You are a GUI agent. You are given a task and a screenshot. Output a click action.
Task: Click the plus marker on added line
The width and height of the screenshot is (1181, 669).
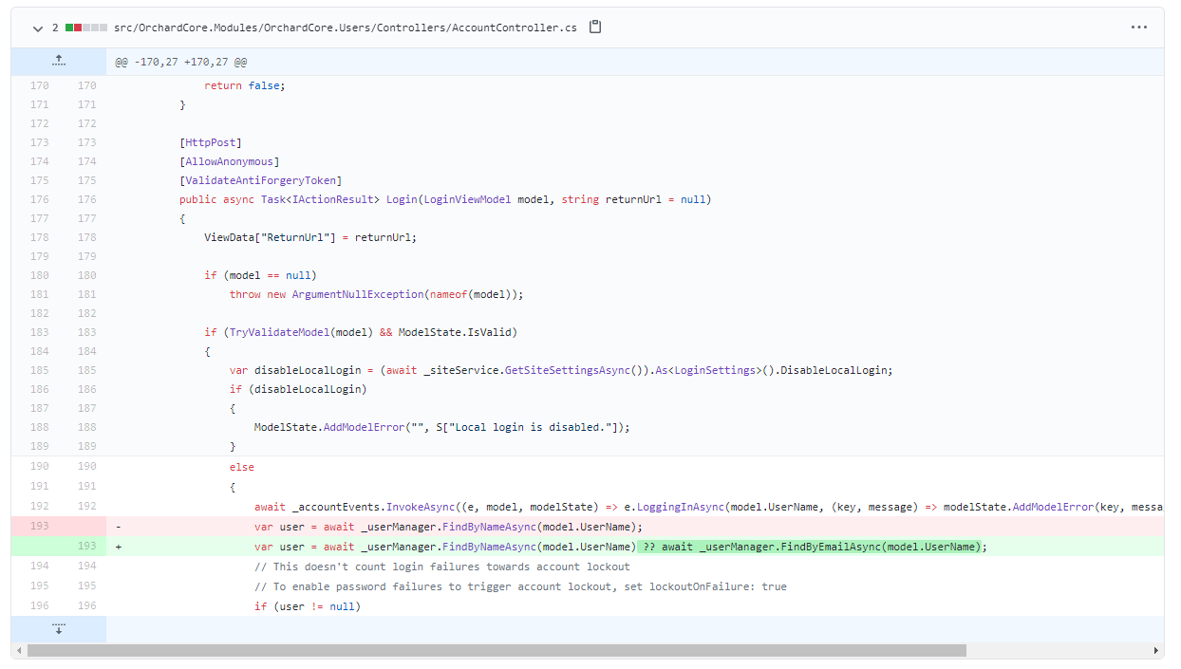118,547
